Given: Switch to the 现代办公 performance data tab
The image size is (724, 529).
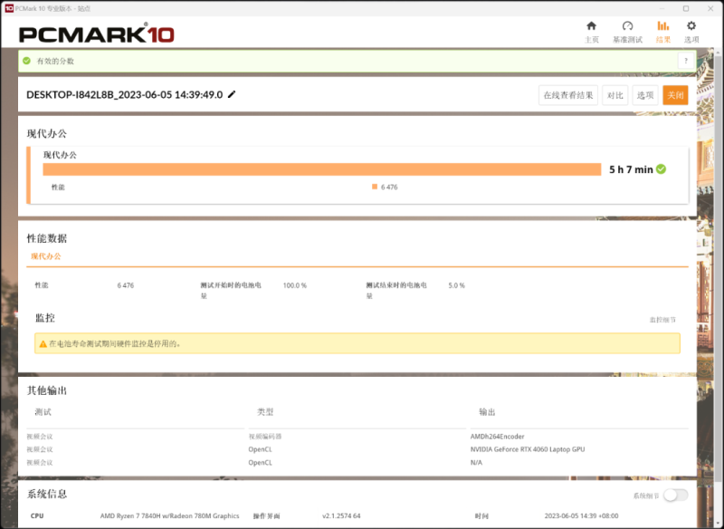Looking at the screenshot, I should [46, 256].
